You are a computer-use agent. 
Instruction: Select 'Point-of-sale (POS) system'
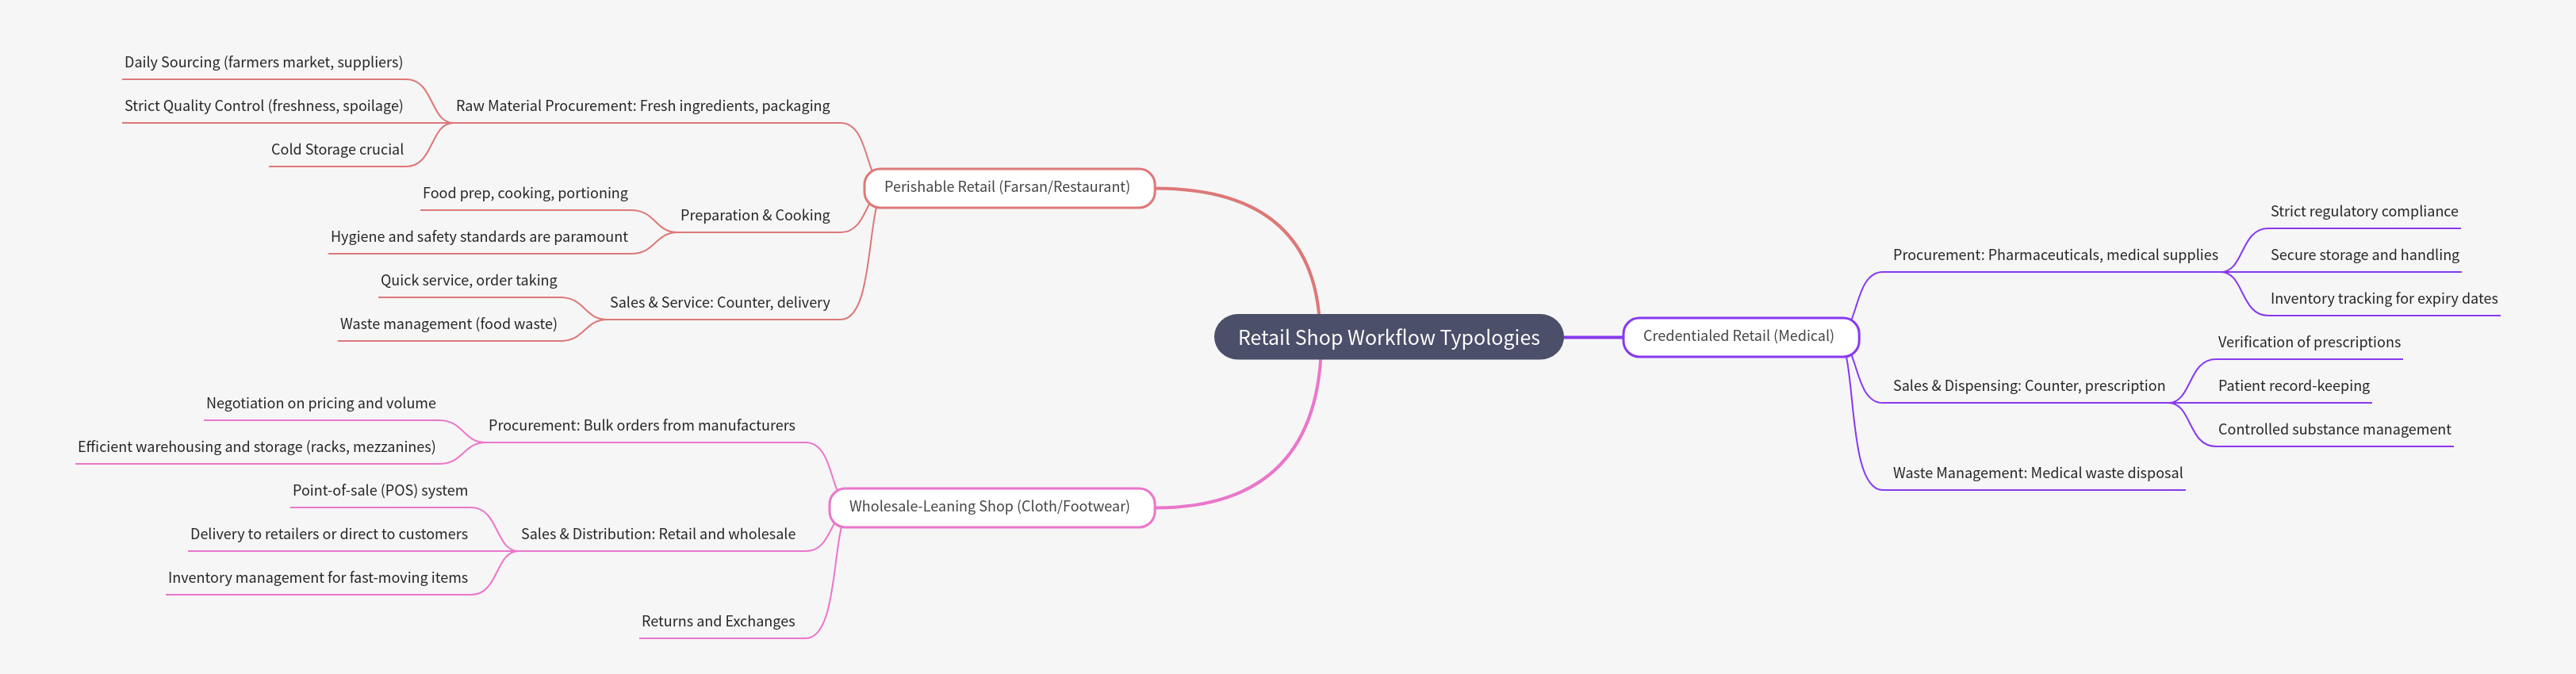[380, 490]
